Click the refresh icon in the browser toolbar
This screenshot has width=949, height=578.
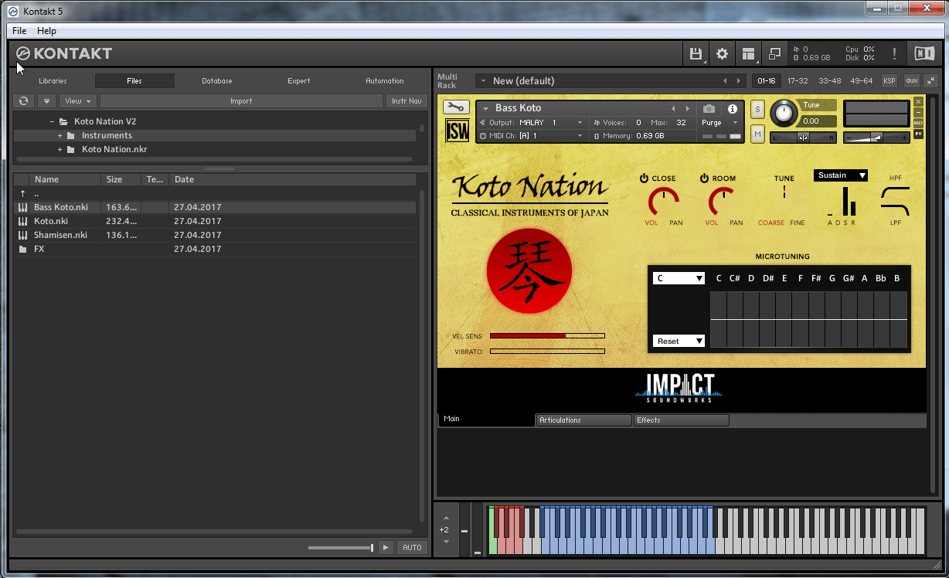click(x=24, y=101)
